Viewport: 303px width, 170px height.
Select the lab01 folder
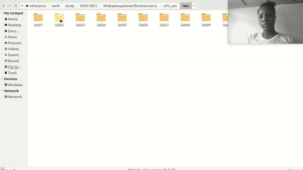38,20
